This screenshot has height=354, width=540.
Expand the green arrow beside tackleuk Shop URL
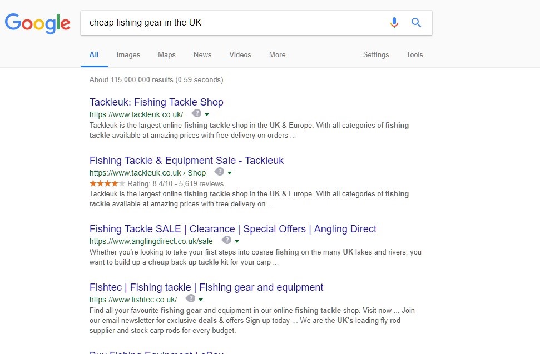(230, 173)
